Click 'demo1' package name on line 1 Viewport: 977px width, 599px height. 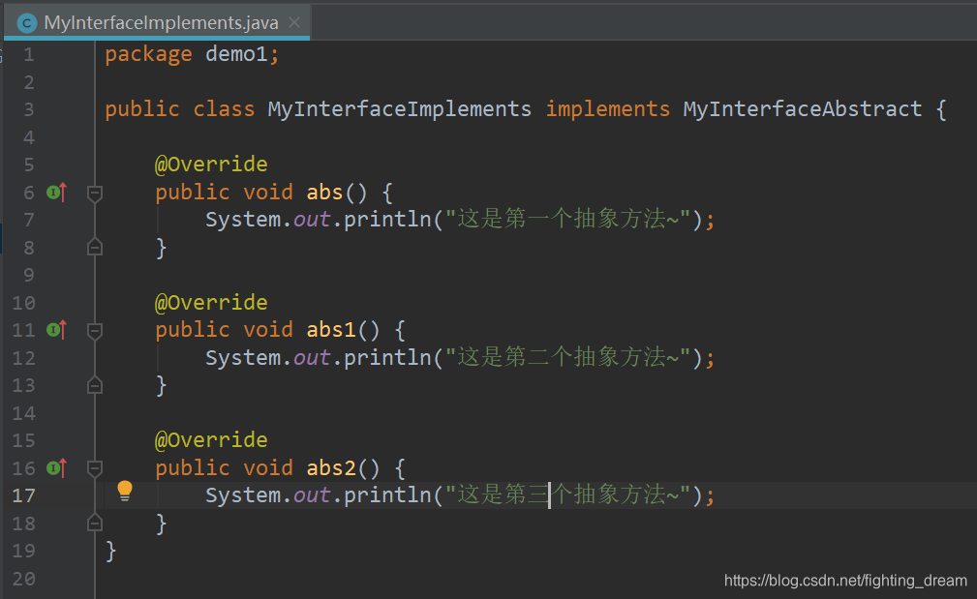(237, 54)
